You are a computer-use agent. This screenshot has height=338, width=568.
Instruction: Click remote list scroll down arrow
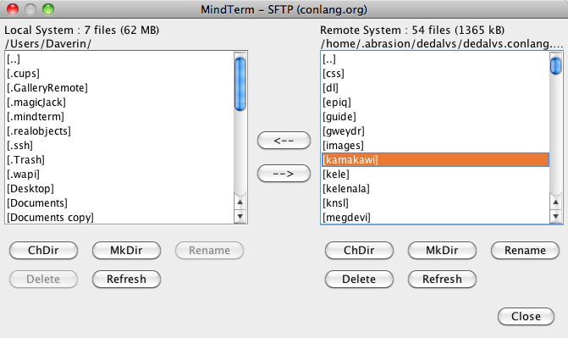pyautogui.click(x=555, y=217)
